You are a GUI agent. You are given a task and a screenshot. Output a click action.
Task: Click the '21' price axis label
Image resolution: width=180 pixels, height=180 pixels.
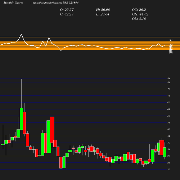pyautogui.click(x=169, y=163)
